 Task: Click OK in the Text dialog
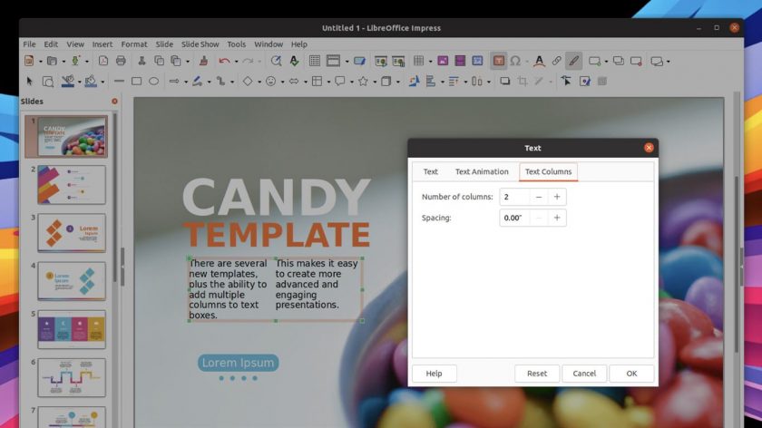coord(631,373)
